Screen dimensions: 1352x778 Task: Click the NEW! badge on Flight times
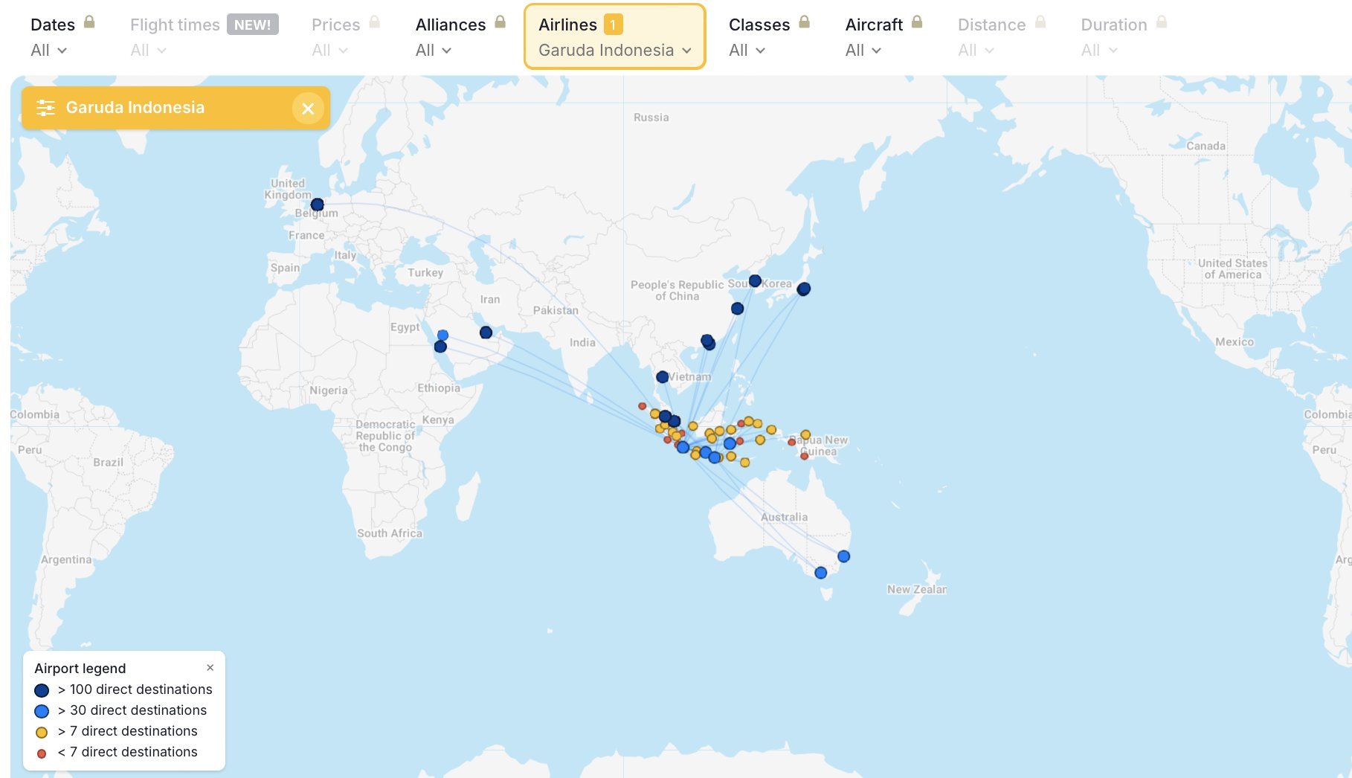[x=253, y=25]
